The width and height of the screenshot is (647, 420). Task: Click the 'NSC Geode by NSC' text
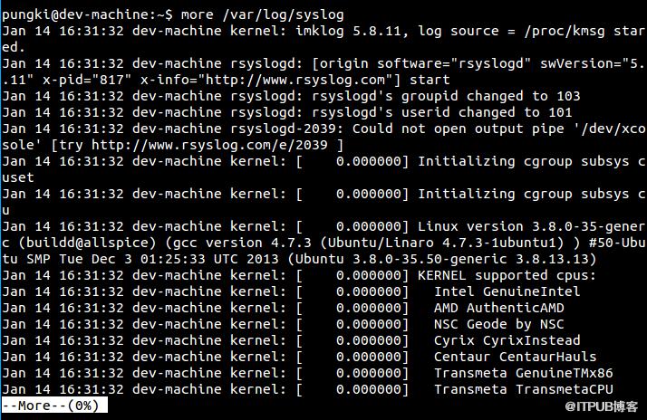tap(499, 324)
